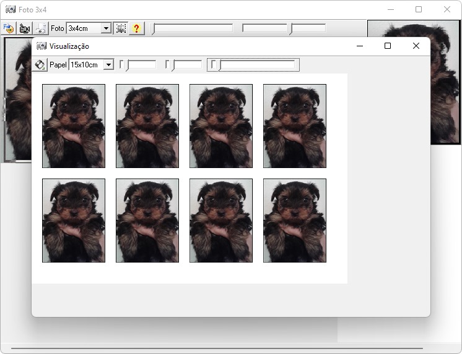Click the horizontal scrollbar at window bottom

(217, 349)
